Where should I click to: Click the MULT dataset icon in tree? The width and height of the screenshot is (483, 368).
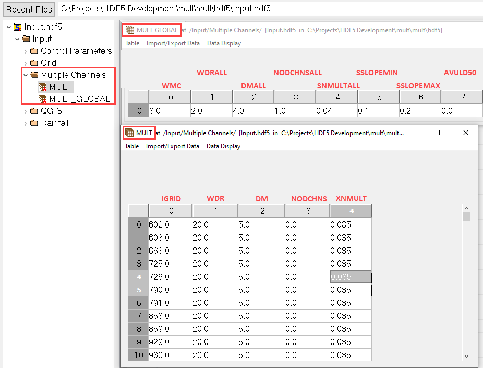click(43, 87)
